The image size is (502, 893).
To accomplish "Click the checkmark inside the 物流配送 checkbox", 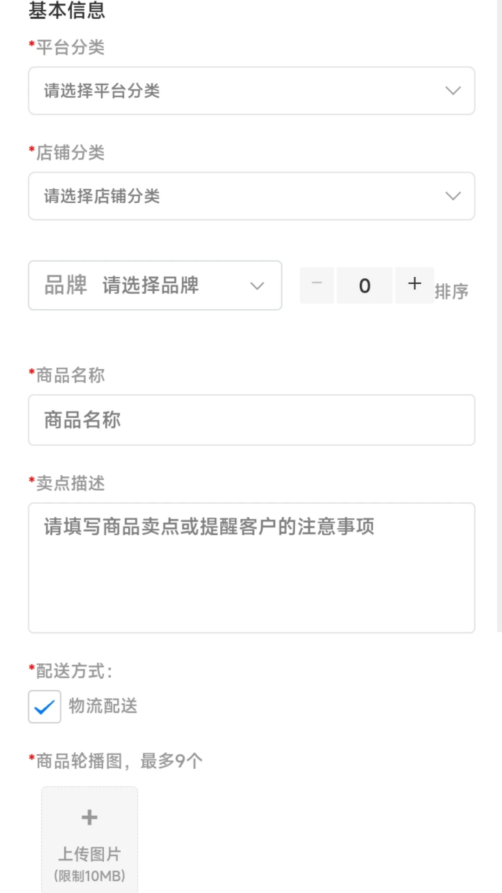I will pyautogui.click(x=44, y=706).
